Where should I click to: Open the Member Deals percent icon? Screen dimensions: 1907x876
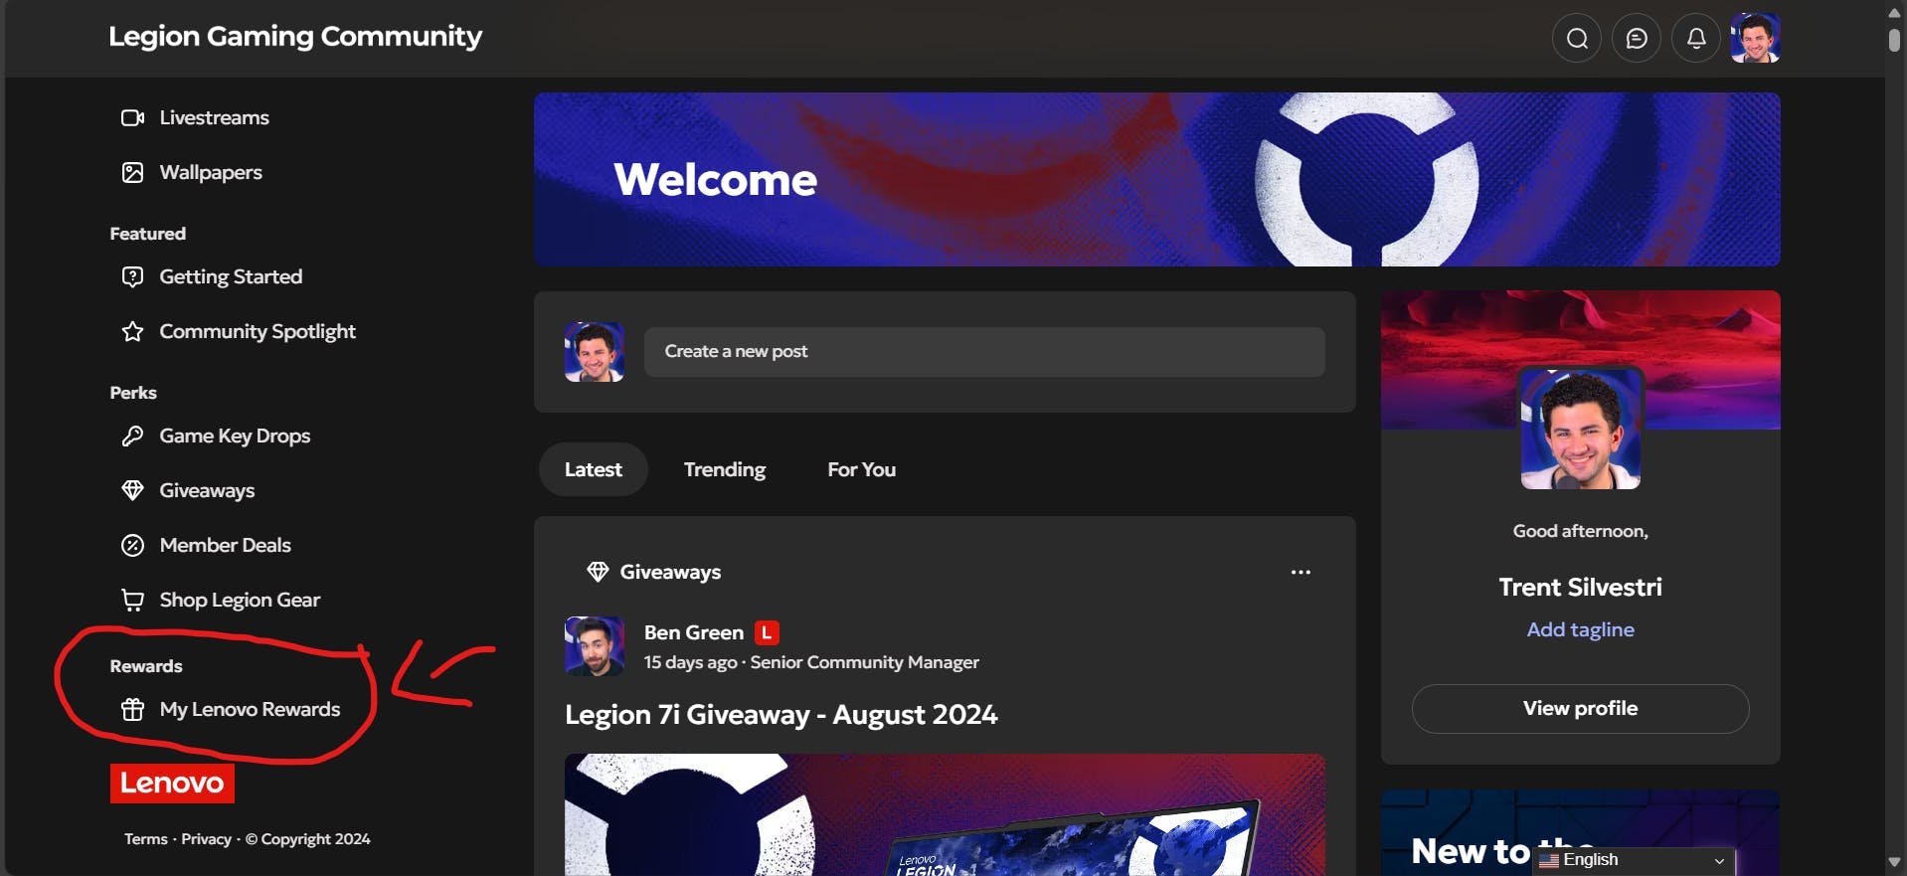pos(132,545)
